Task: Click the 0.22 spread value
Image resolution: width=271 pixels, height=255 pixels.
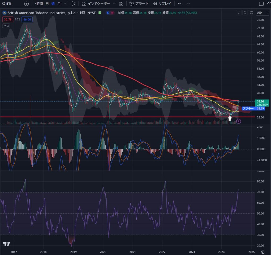Action: [17, 19]
